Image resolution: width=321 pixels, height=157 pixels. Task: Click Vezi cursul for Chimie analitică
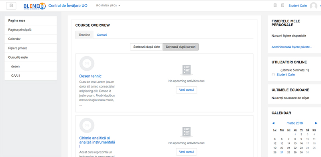click(x=186, y=152)
